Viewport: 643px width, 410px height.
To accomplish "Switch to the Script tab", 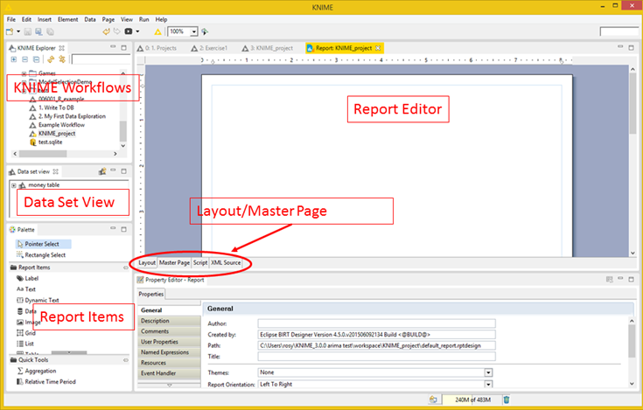I will tap(200, 262).
